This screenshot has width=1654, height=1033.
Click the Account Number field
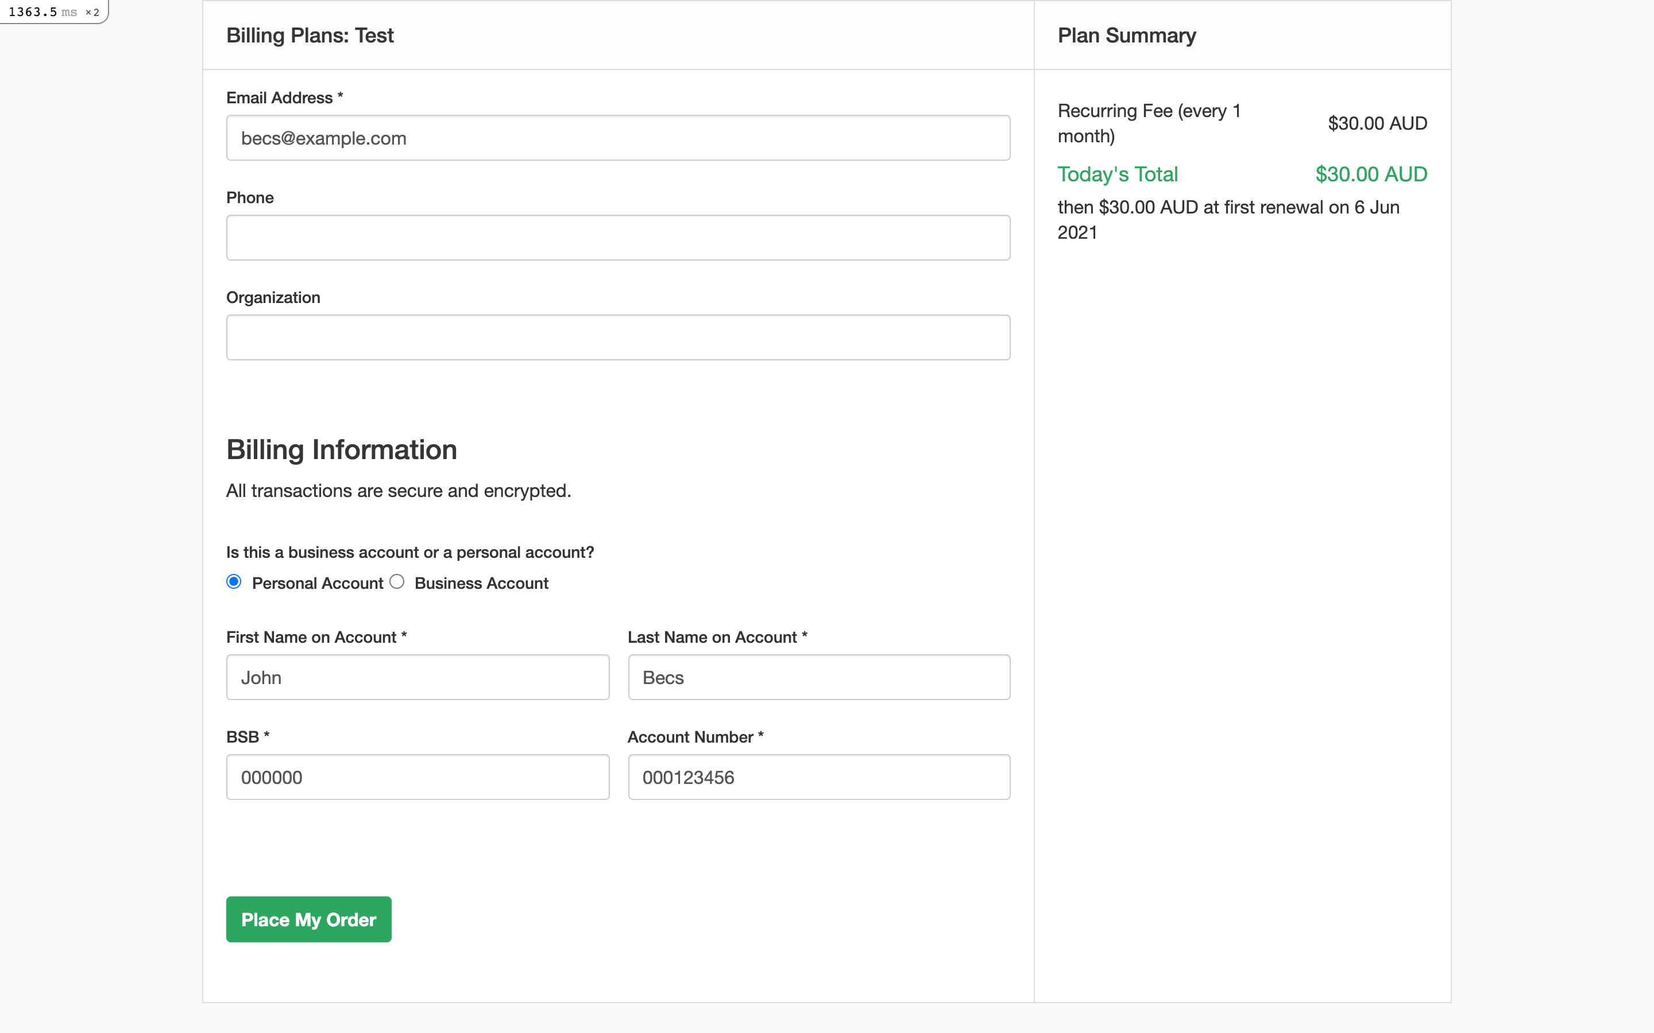(819, 777)
